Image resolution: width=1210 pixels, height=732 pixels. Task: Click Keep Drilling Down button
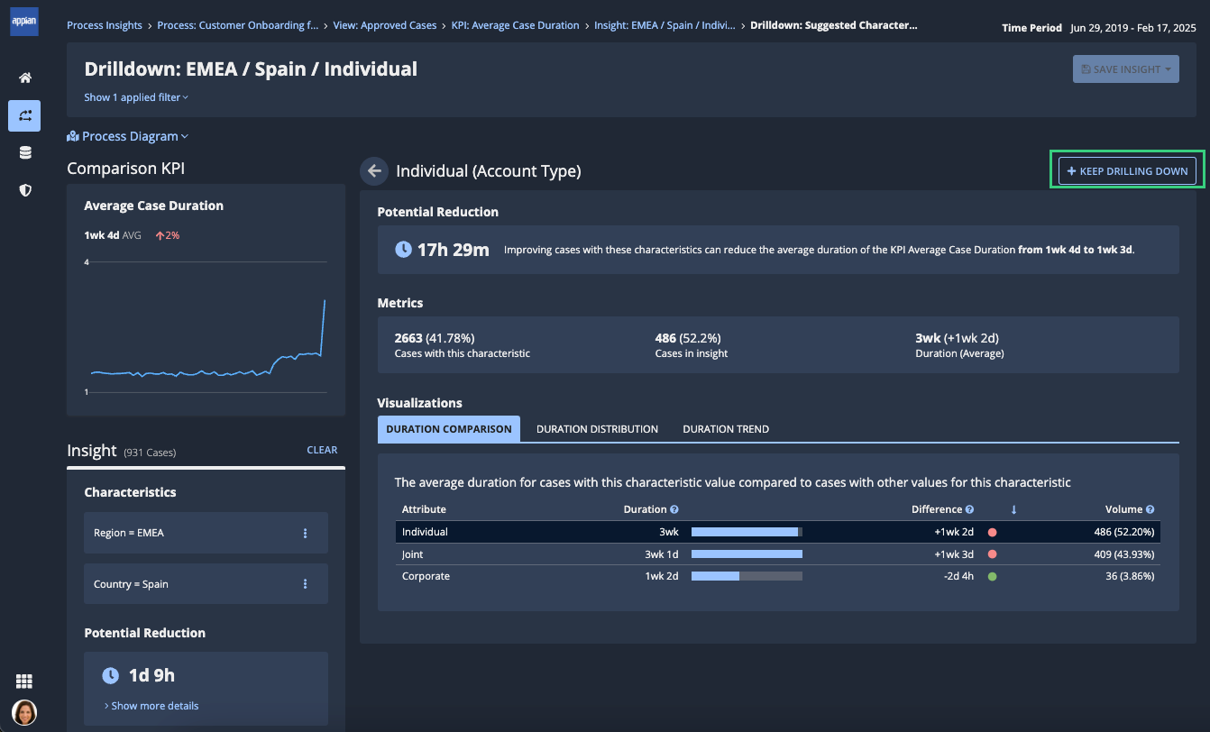tap(1127, 170)
